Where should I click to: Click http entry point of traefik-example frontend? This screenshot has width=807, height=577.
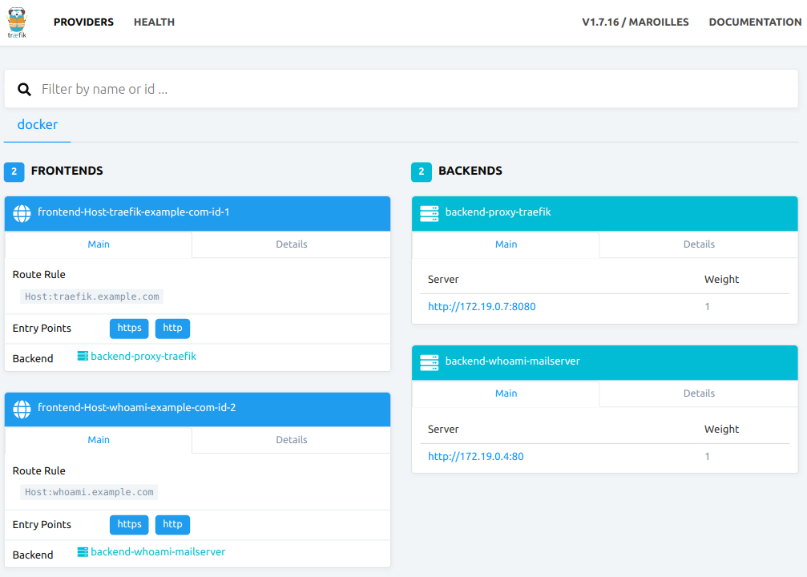172,329
